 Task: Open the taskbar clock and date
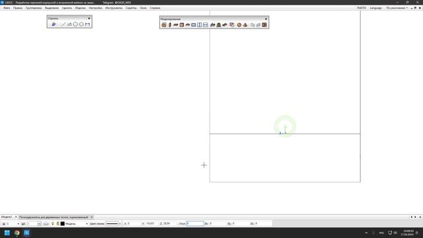point(407,233)
